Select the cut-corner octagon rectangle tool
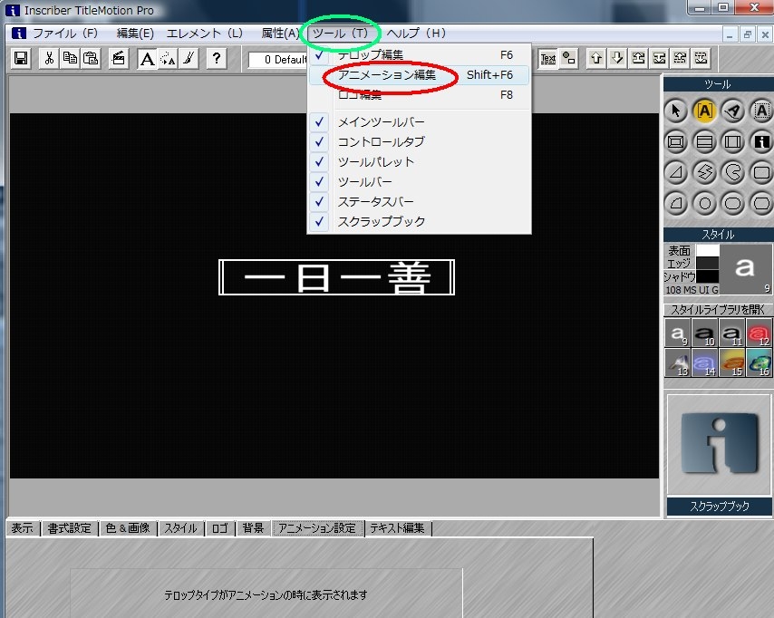 tap(761, 203)
